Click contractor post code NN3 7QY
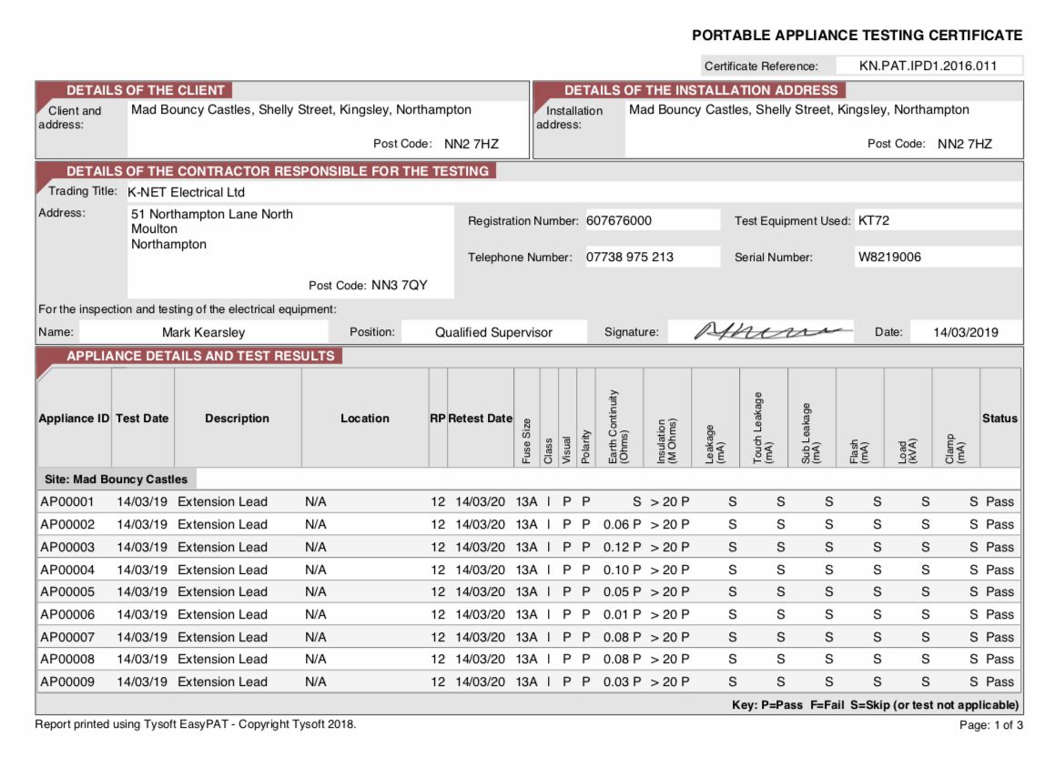The height and width of the screenshot is (757, 1055). (400, 285)
